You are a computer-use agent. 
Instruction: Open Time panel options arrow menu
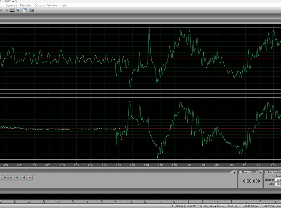click(260, 172)
